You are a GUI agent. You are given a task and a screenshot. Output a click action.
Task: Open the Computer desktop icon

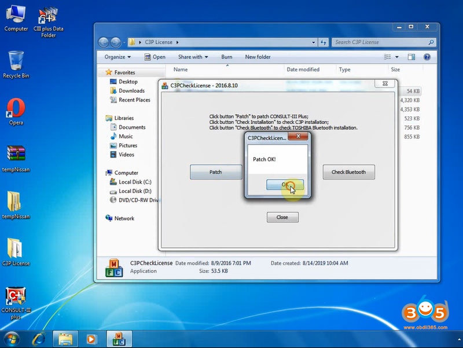pyautogui.click(x=16, y=19)
